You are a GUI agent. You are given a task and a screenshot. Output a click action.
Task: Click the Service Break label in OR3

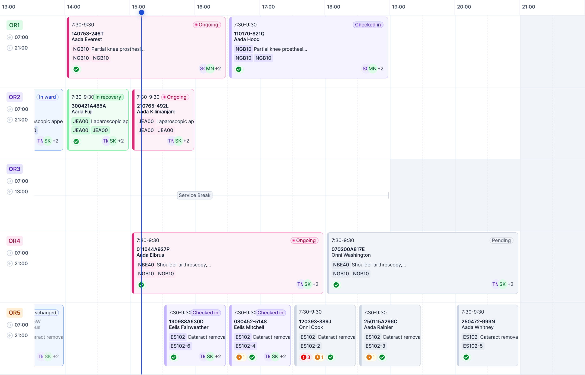[x=194, y=195]
